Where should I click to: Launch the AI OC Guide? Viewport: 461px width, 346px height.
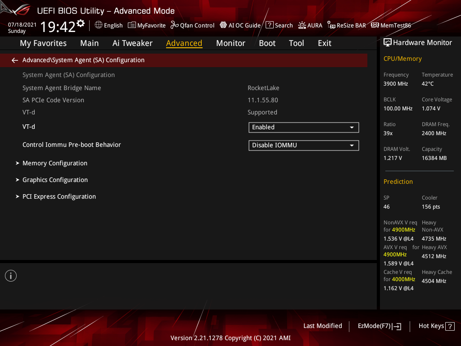click(x=240, y=25)
